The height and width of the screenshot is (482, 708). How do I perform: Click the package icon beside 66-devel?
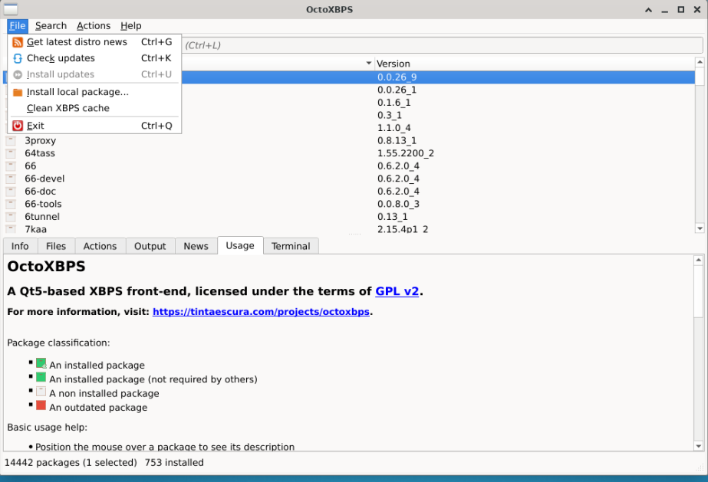coord(12,179)
